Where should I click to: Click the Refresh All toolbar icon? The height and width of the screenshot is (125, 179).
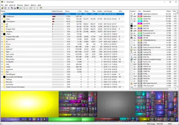[x=5, y=8]
